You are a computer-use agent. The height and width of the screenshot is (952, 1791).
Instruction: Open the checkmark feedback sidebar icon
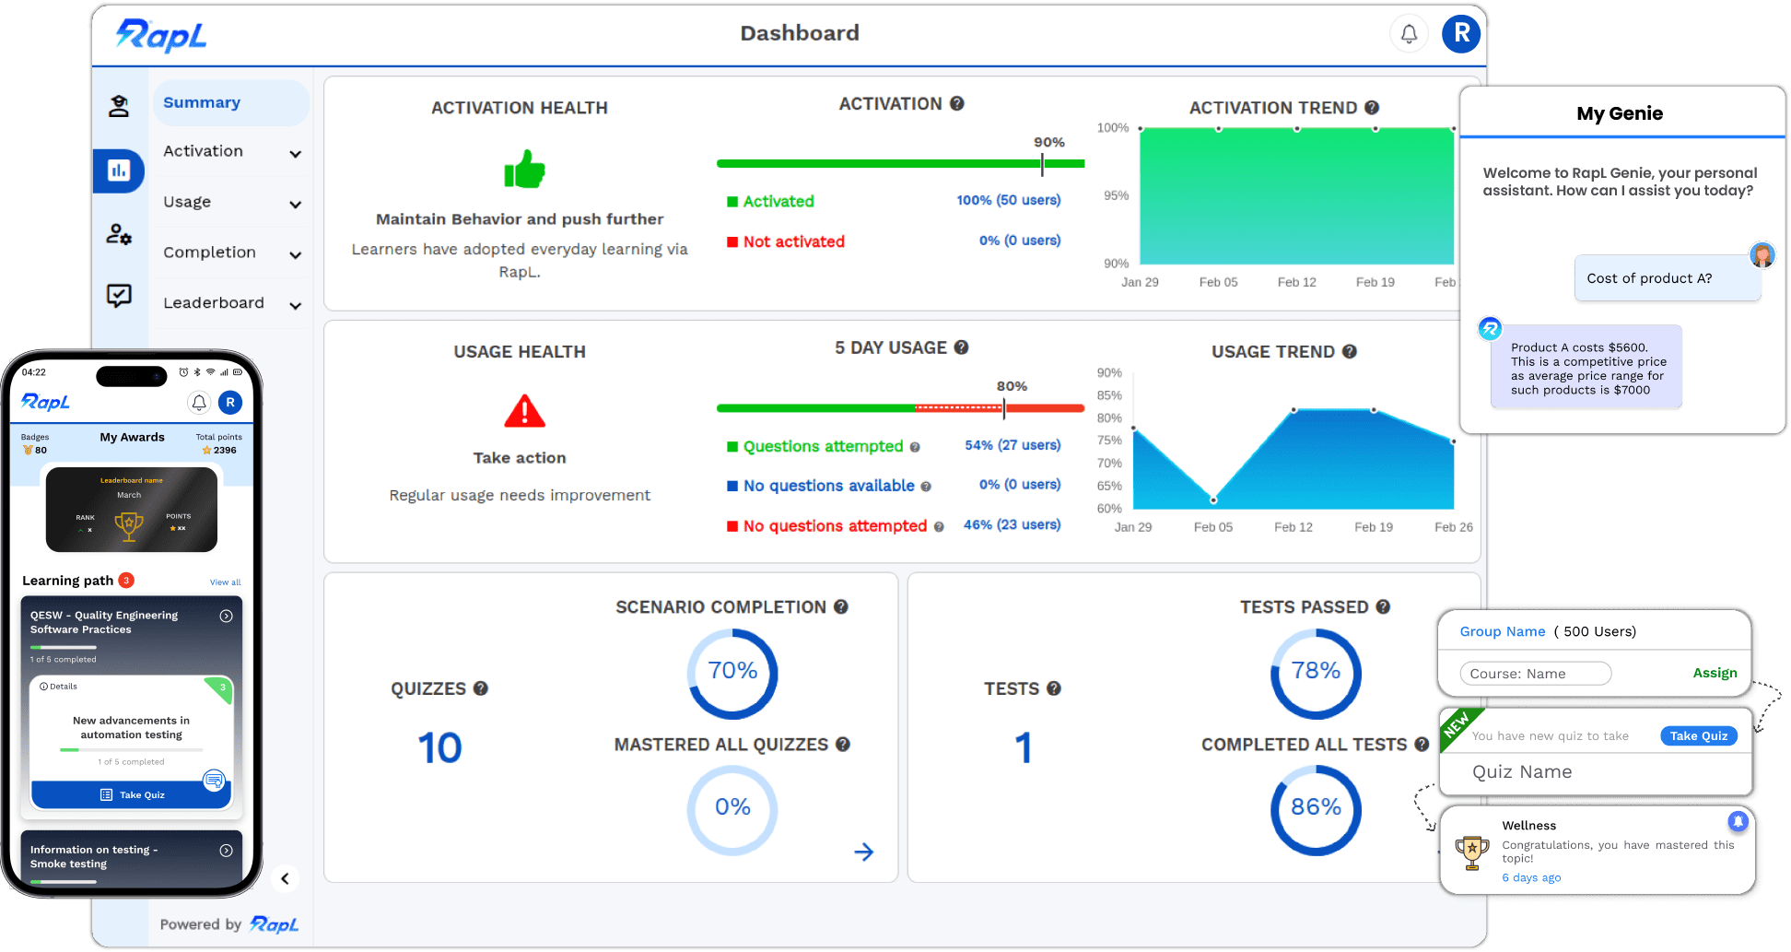point(119,296)
